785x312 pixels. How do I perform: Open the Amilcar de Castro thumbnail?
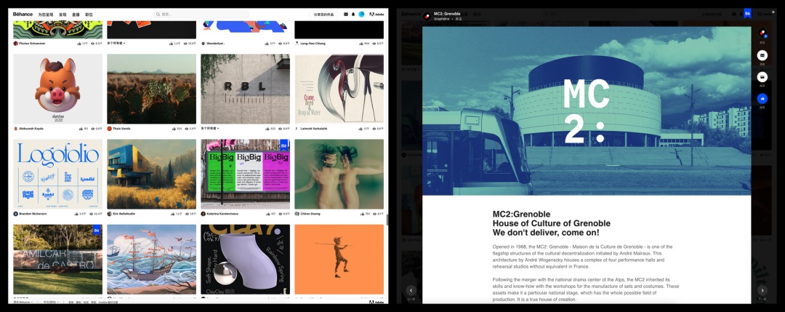(57, 260)
